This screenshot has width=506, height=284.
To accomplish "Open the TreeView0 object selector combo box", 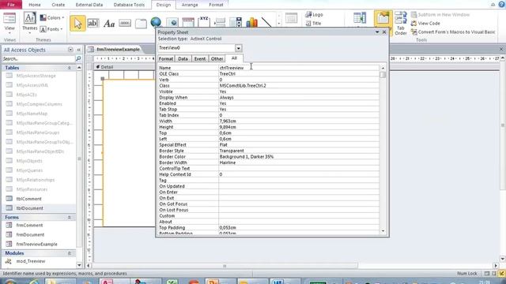I will click(x=238, y=48).
